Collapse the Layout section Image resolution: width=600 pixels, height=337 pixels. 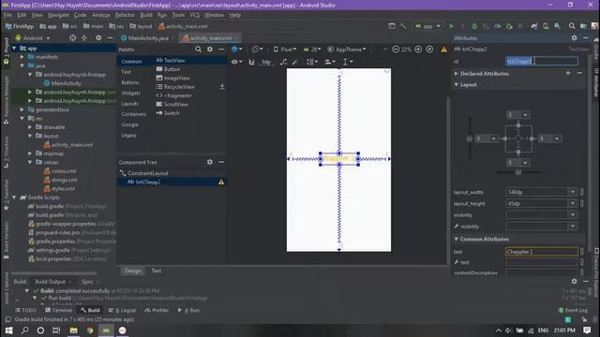point(457,85)
